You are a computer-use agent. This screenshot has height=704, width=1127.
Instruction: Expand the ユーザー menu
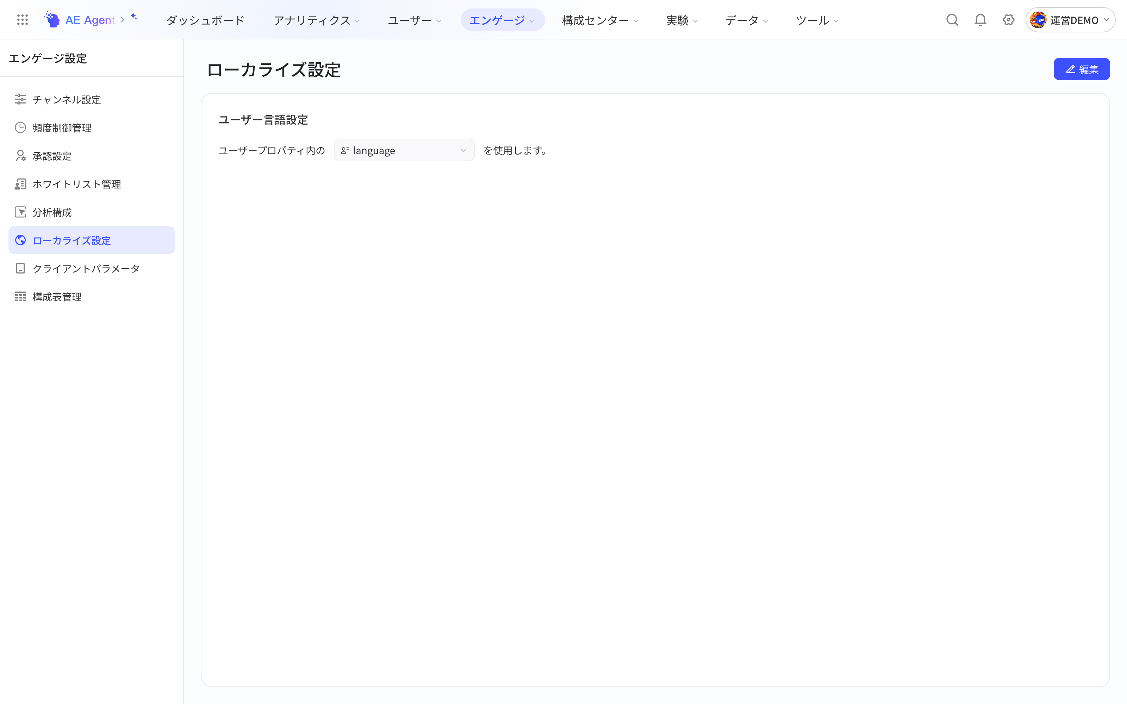(x=415, y=20)
